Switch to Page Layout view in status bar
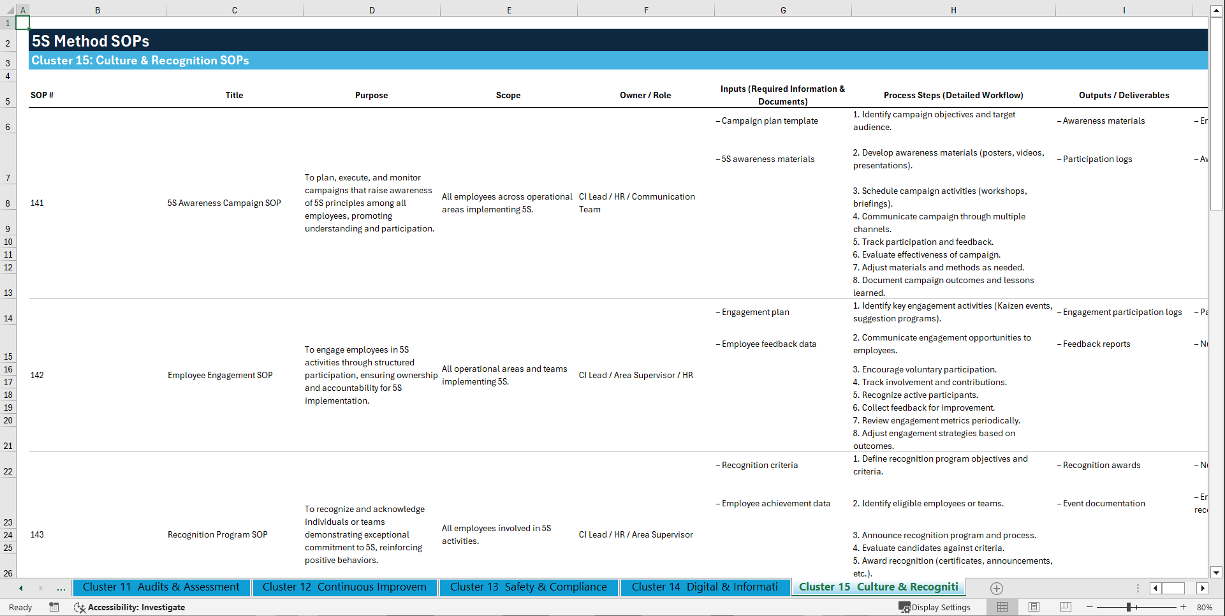This screenshot has width=1225, height=616. click(1034, 607)
